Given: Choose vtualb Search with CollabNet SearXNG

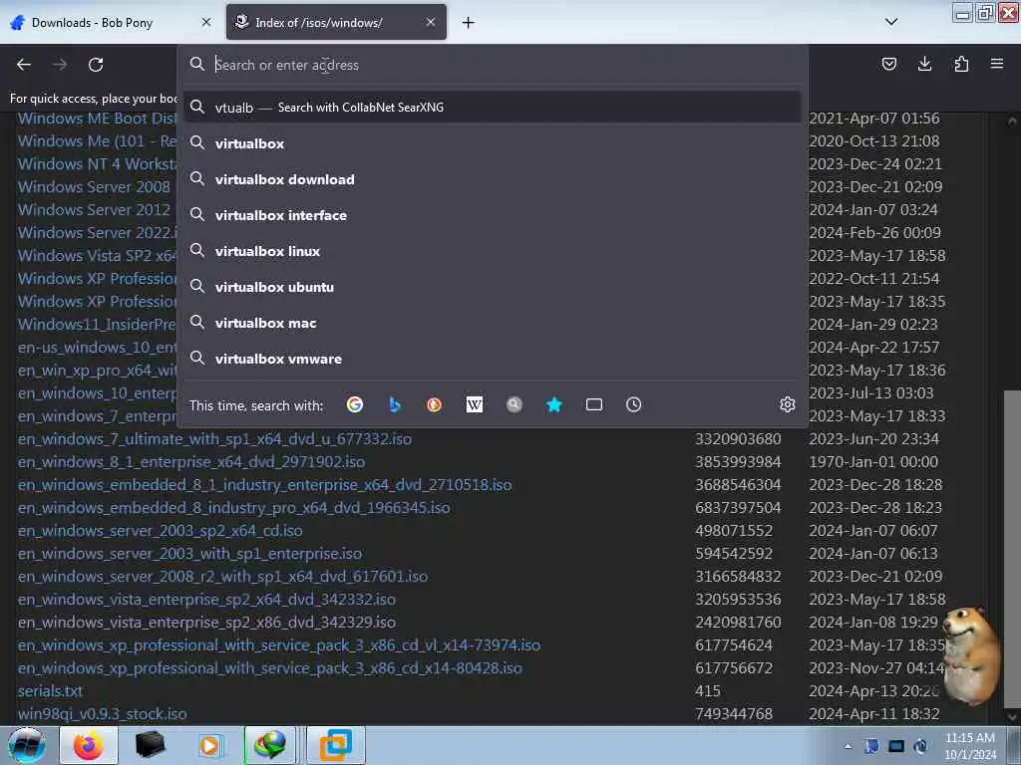Looking at the screenshot, I should tap(493, 108).
